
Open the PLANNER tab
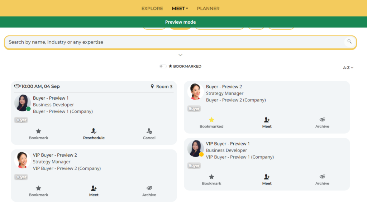point(208,8)
